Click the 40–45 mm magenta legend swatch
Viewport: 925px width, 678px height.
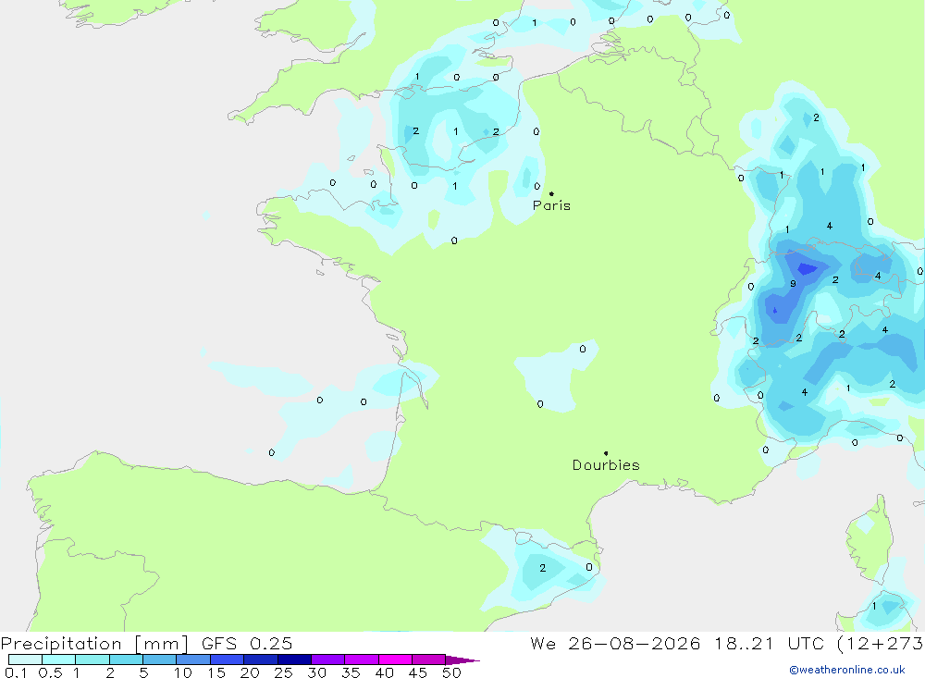(395, 660)
